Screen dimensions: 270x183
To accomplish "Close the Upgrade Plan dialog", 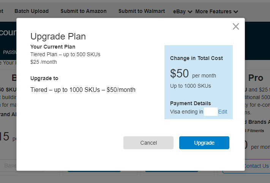I will (x=236, y=27).
